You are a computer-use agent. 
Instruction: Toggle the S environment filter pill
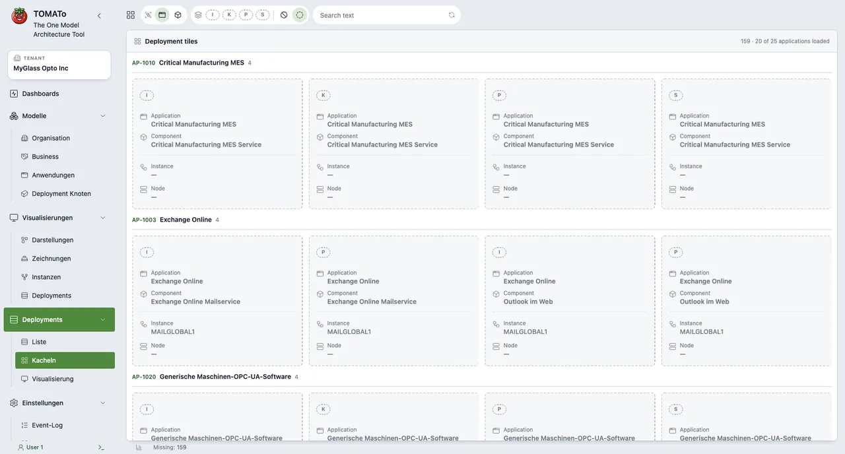[x=263, y=15]
